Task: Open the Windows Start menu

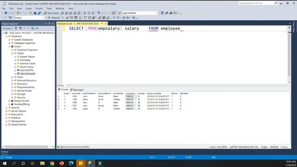Action: pyautogui.click(x=4, y=163)
